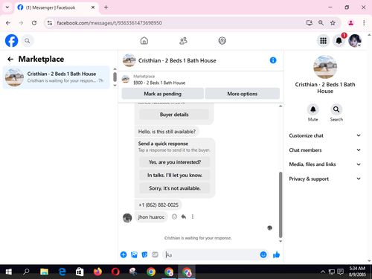Choose a GIF from the composer
The width and height of the screenshot is (372, 279).
(x=155, y=254)
